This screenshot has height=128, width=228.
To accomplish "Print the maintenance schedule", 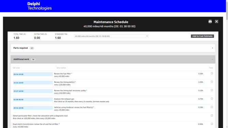I will point(210,21).
